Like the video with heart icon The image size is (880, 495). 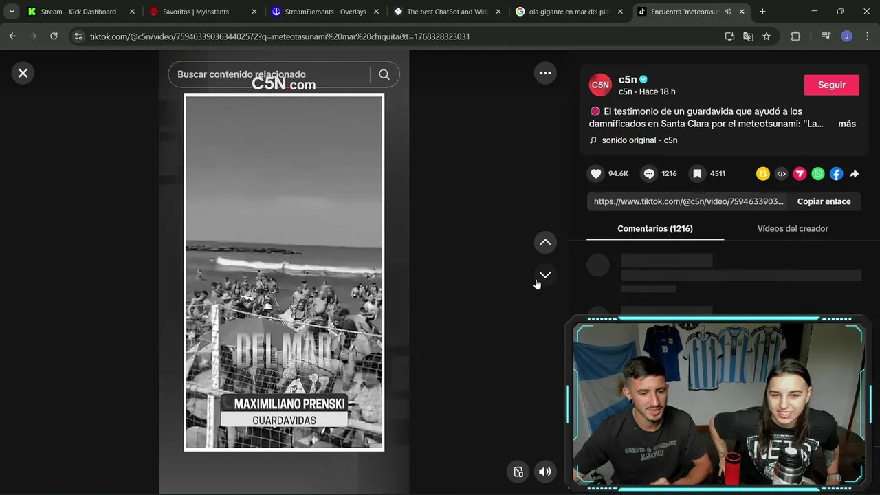(x=596, y=174)
